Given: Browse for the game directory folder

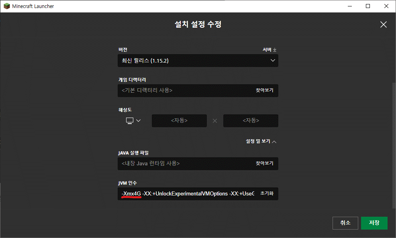Looking at the screenshot, I should pos(264,90).
